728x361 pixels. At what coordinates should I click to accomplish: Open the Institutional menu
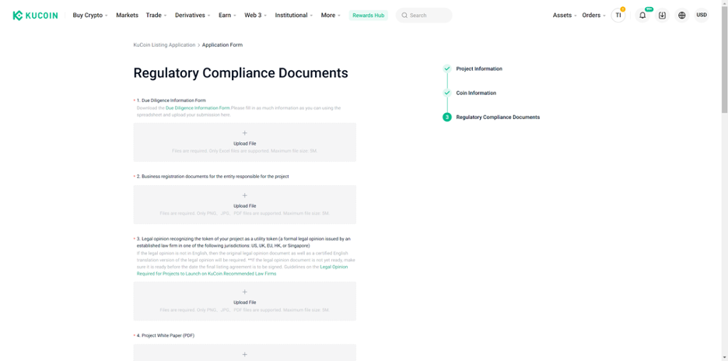point(293,15)
